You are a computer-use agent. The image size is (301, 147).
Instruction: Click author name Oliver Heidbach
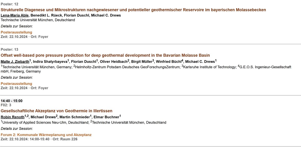pos(114,62)
